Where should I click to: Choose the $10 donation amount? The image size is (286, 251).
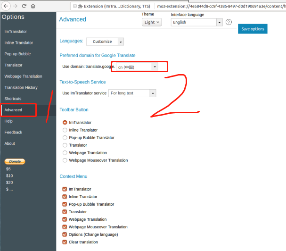click(9, 176)
